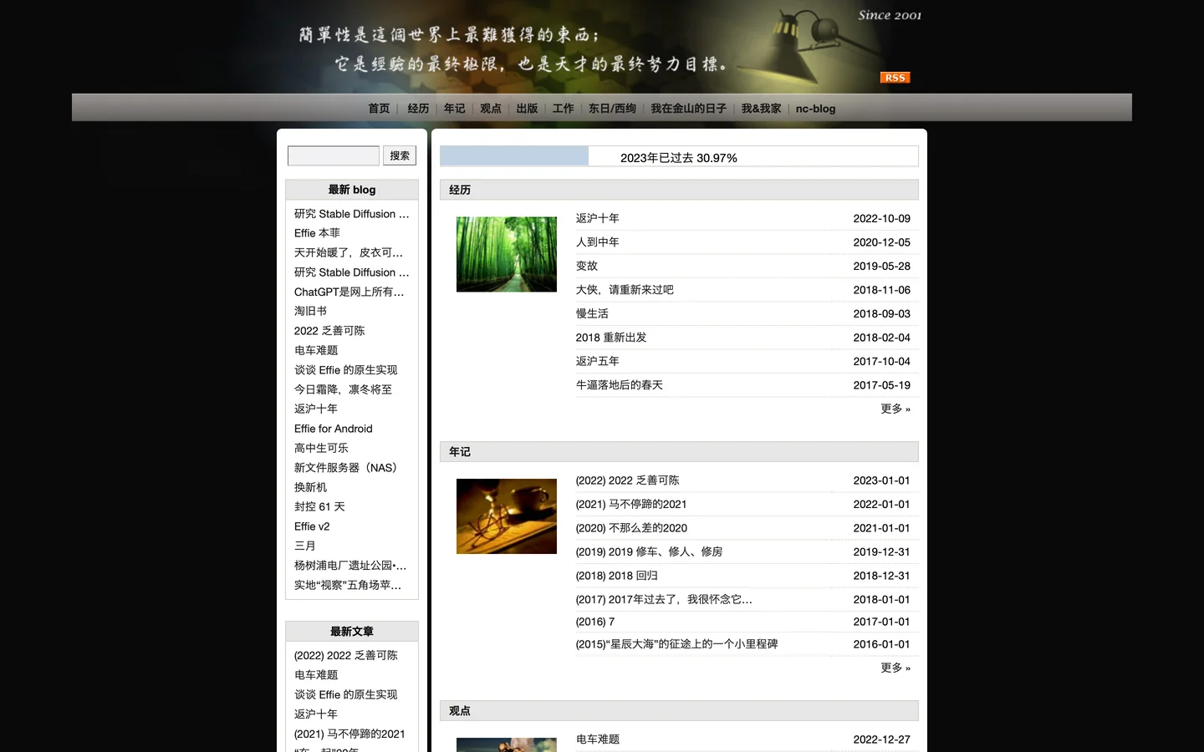The width and height of the screenshot is (1204, 752).
Task: Open 2022 乏善可陈 in 最新 blog list
Action: (329, 331)
